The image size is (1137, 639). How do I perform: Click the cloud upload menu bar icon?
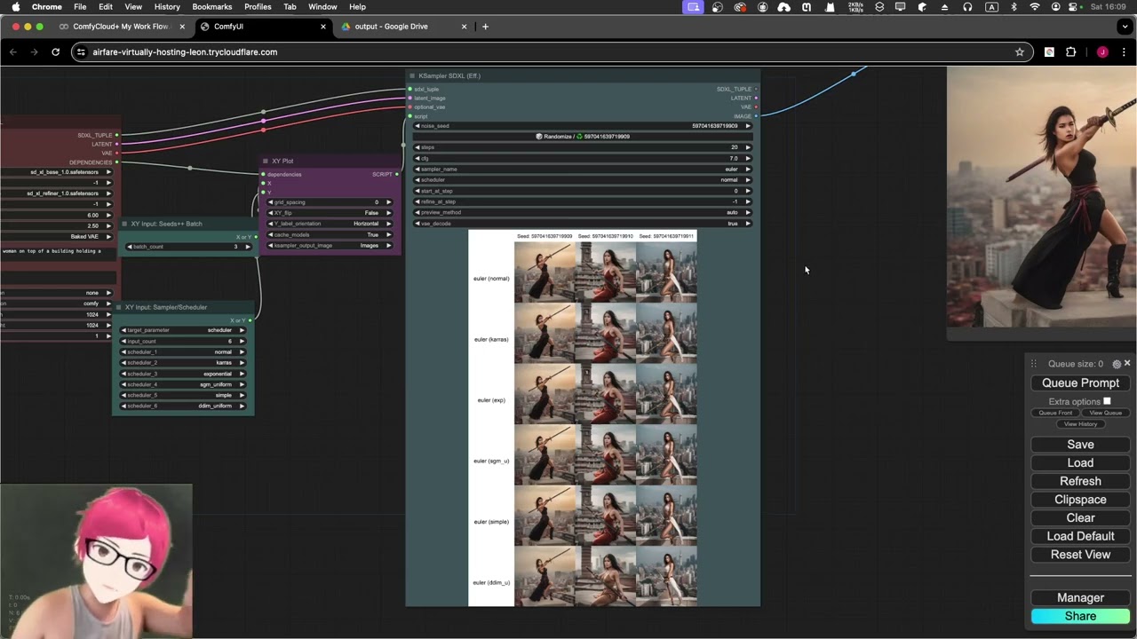click(x=784, y=7)
